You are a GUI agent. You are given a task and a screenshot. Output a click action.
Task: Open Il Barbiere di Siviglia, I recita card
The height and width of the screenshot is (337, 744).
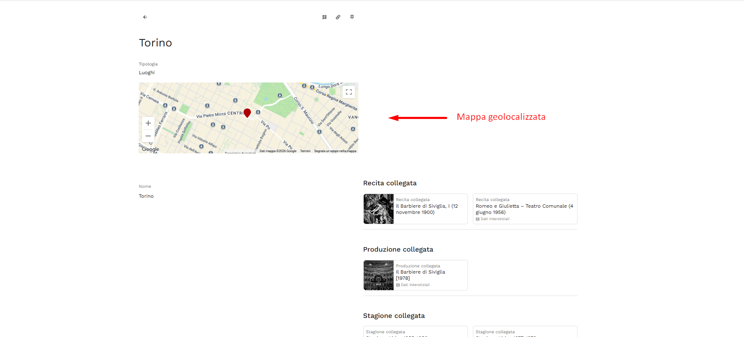click(416, 209)
